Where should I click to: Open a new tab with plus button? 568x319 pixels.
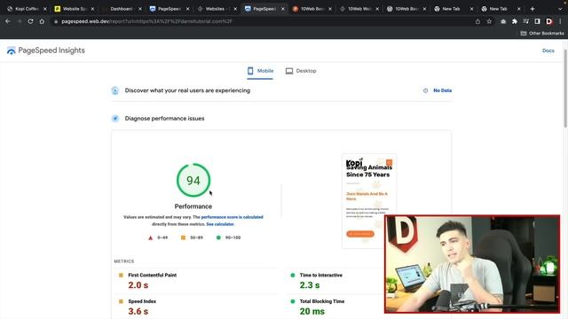pos(532,9)
